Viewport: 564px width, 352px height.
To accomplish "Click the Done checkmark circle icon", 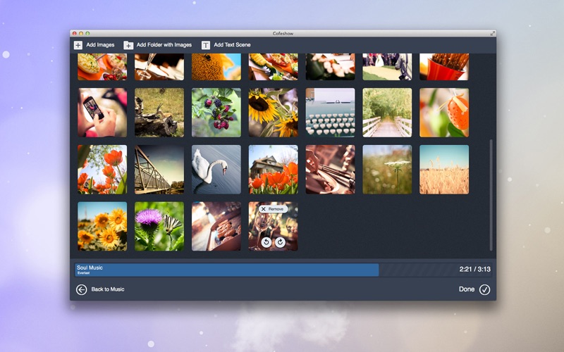I will click(484, 289).
